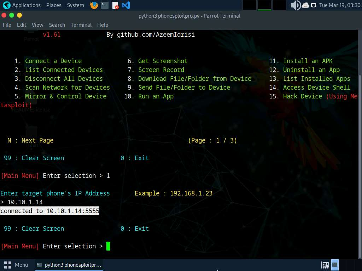Image resolution: width=362 pixels, height=271 pixels.
Task: Open the System menu
Action: [75, 5]
